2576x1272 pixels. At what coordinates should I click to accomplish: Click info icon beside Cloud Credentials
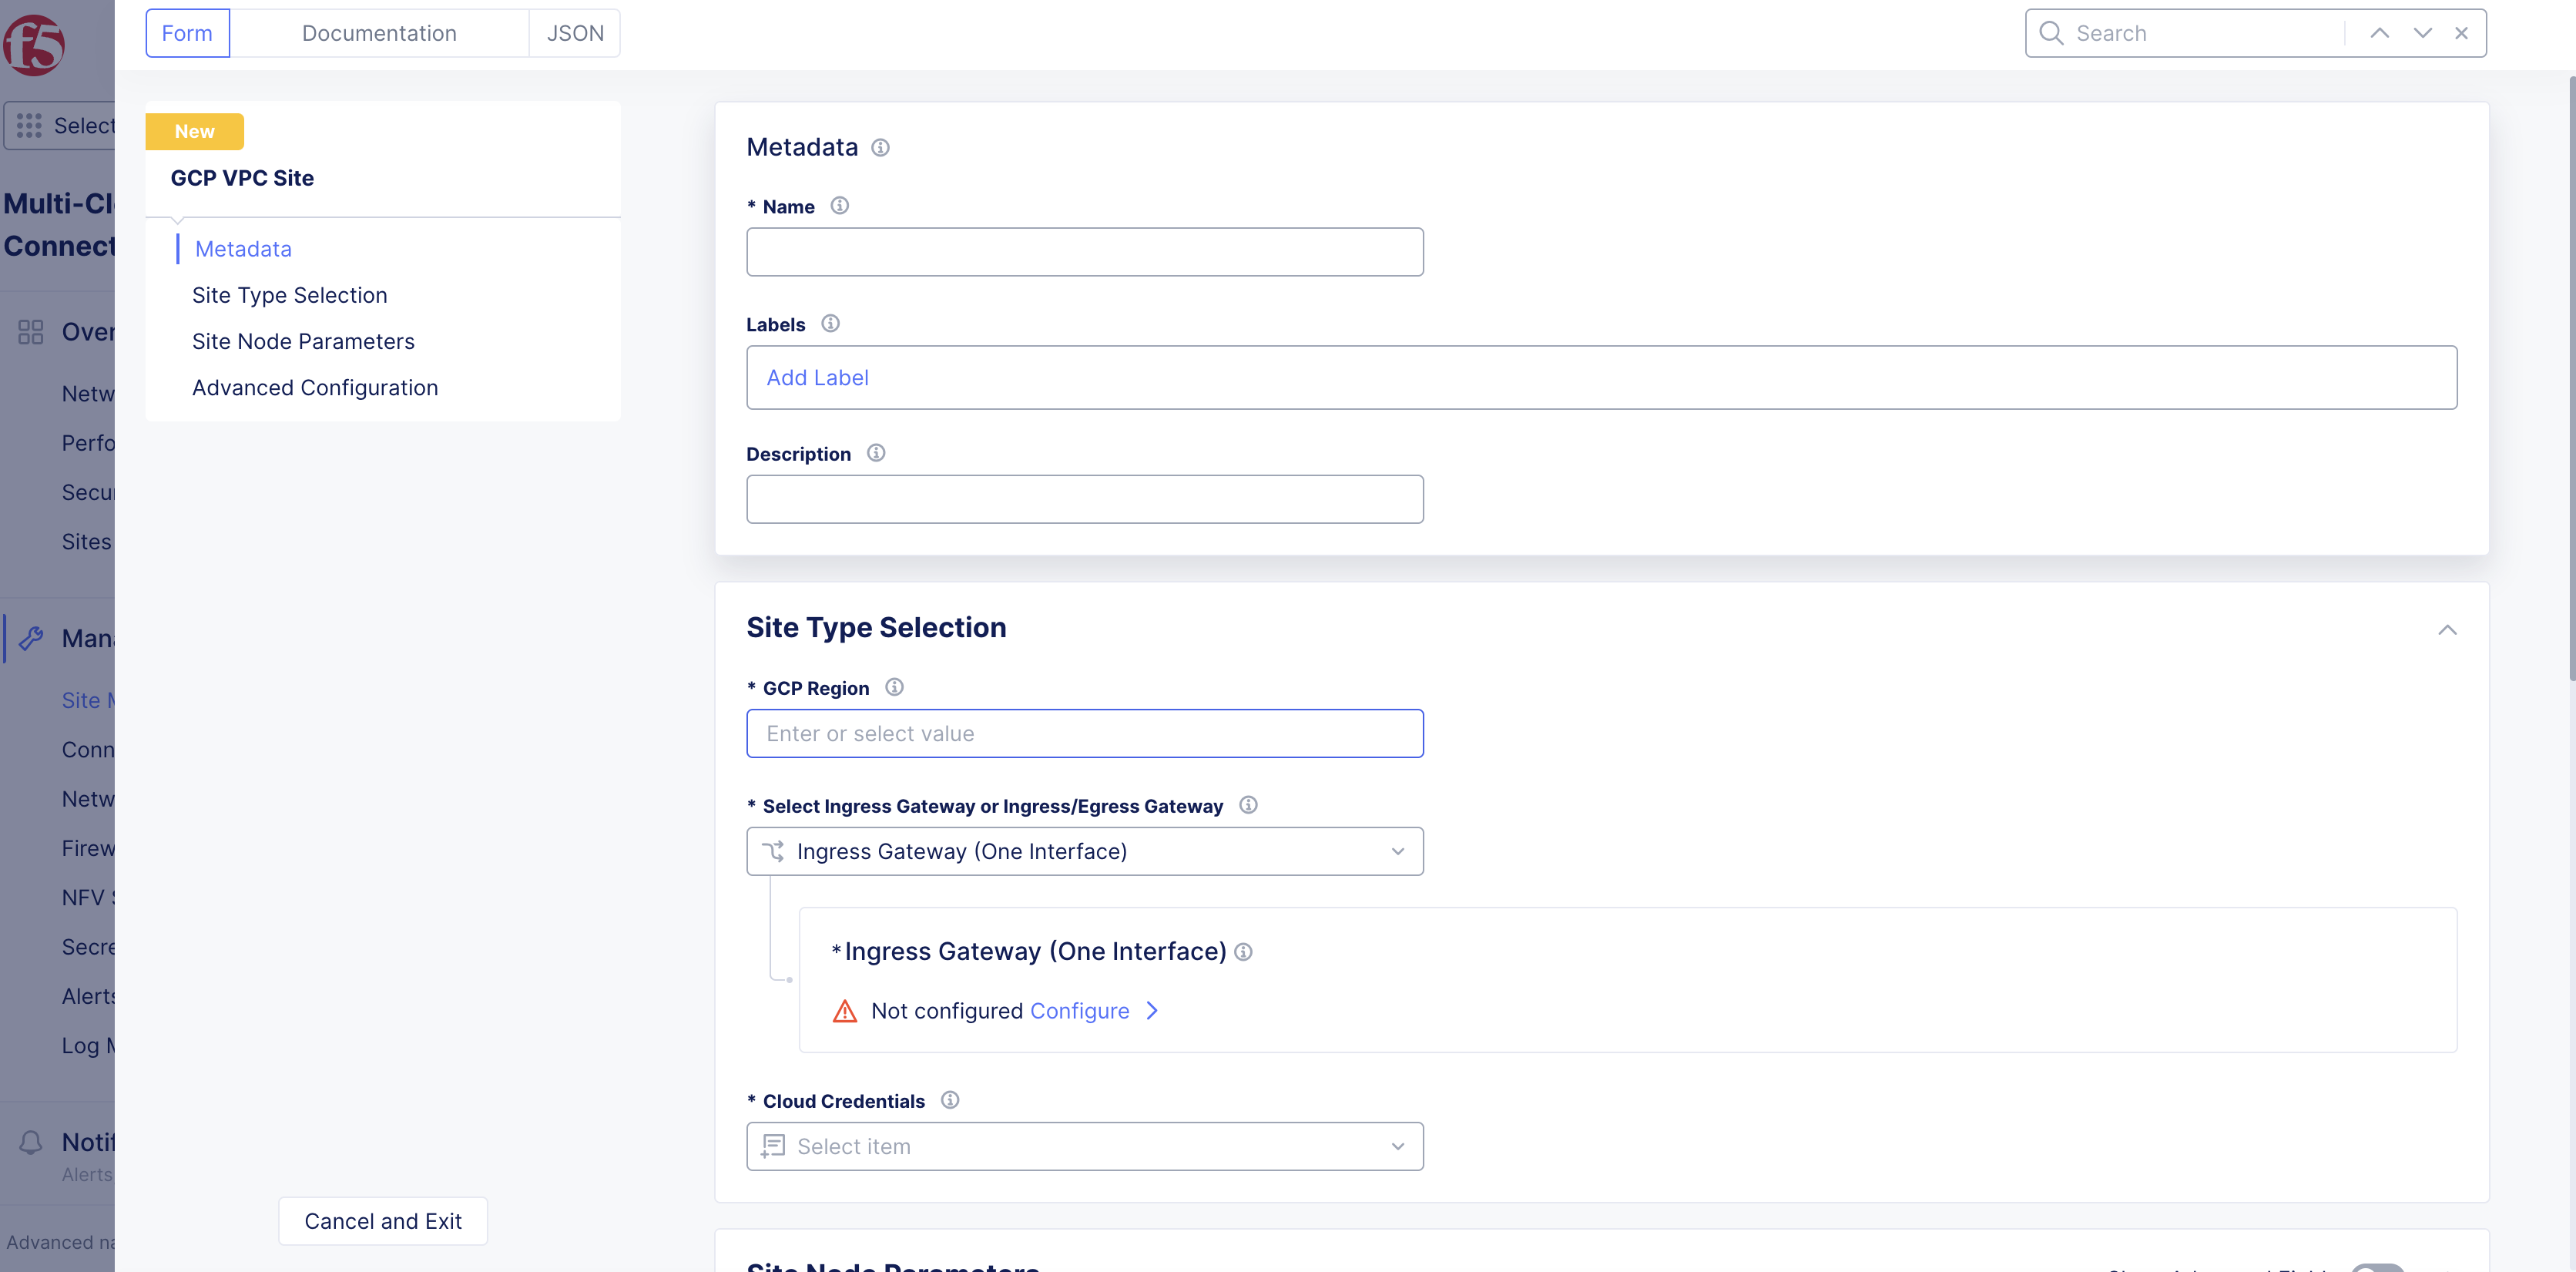[x=950, y=1100]
